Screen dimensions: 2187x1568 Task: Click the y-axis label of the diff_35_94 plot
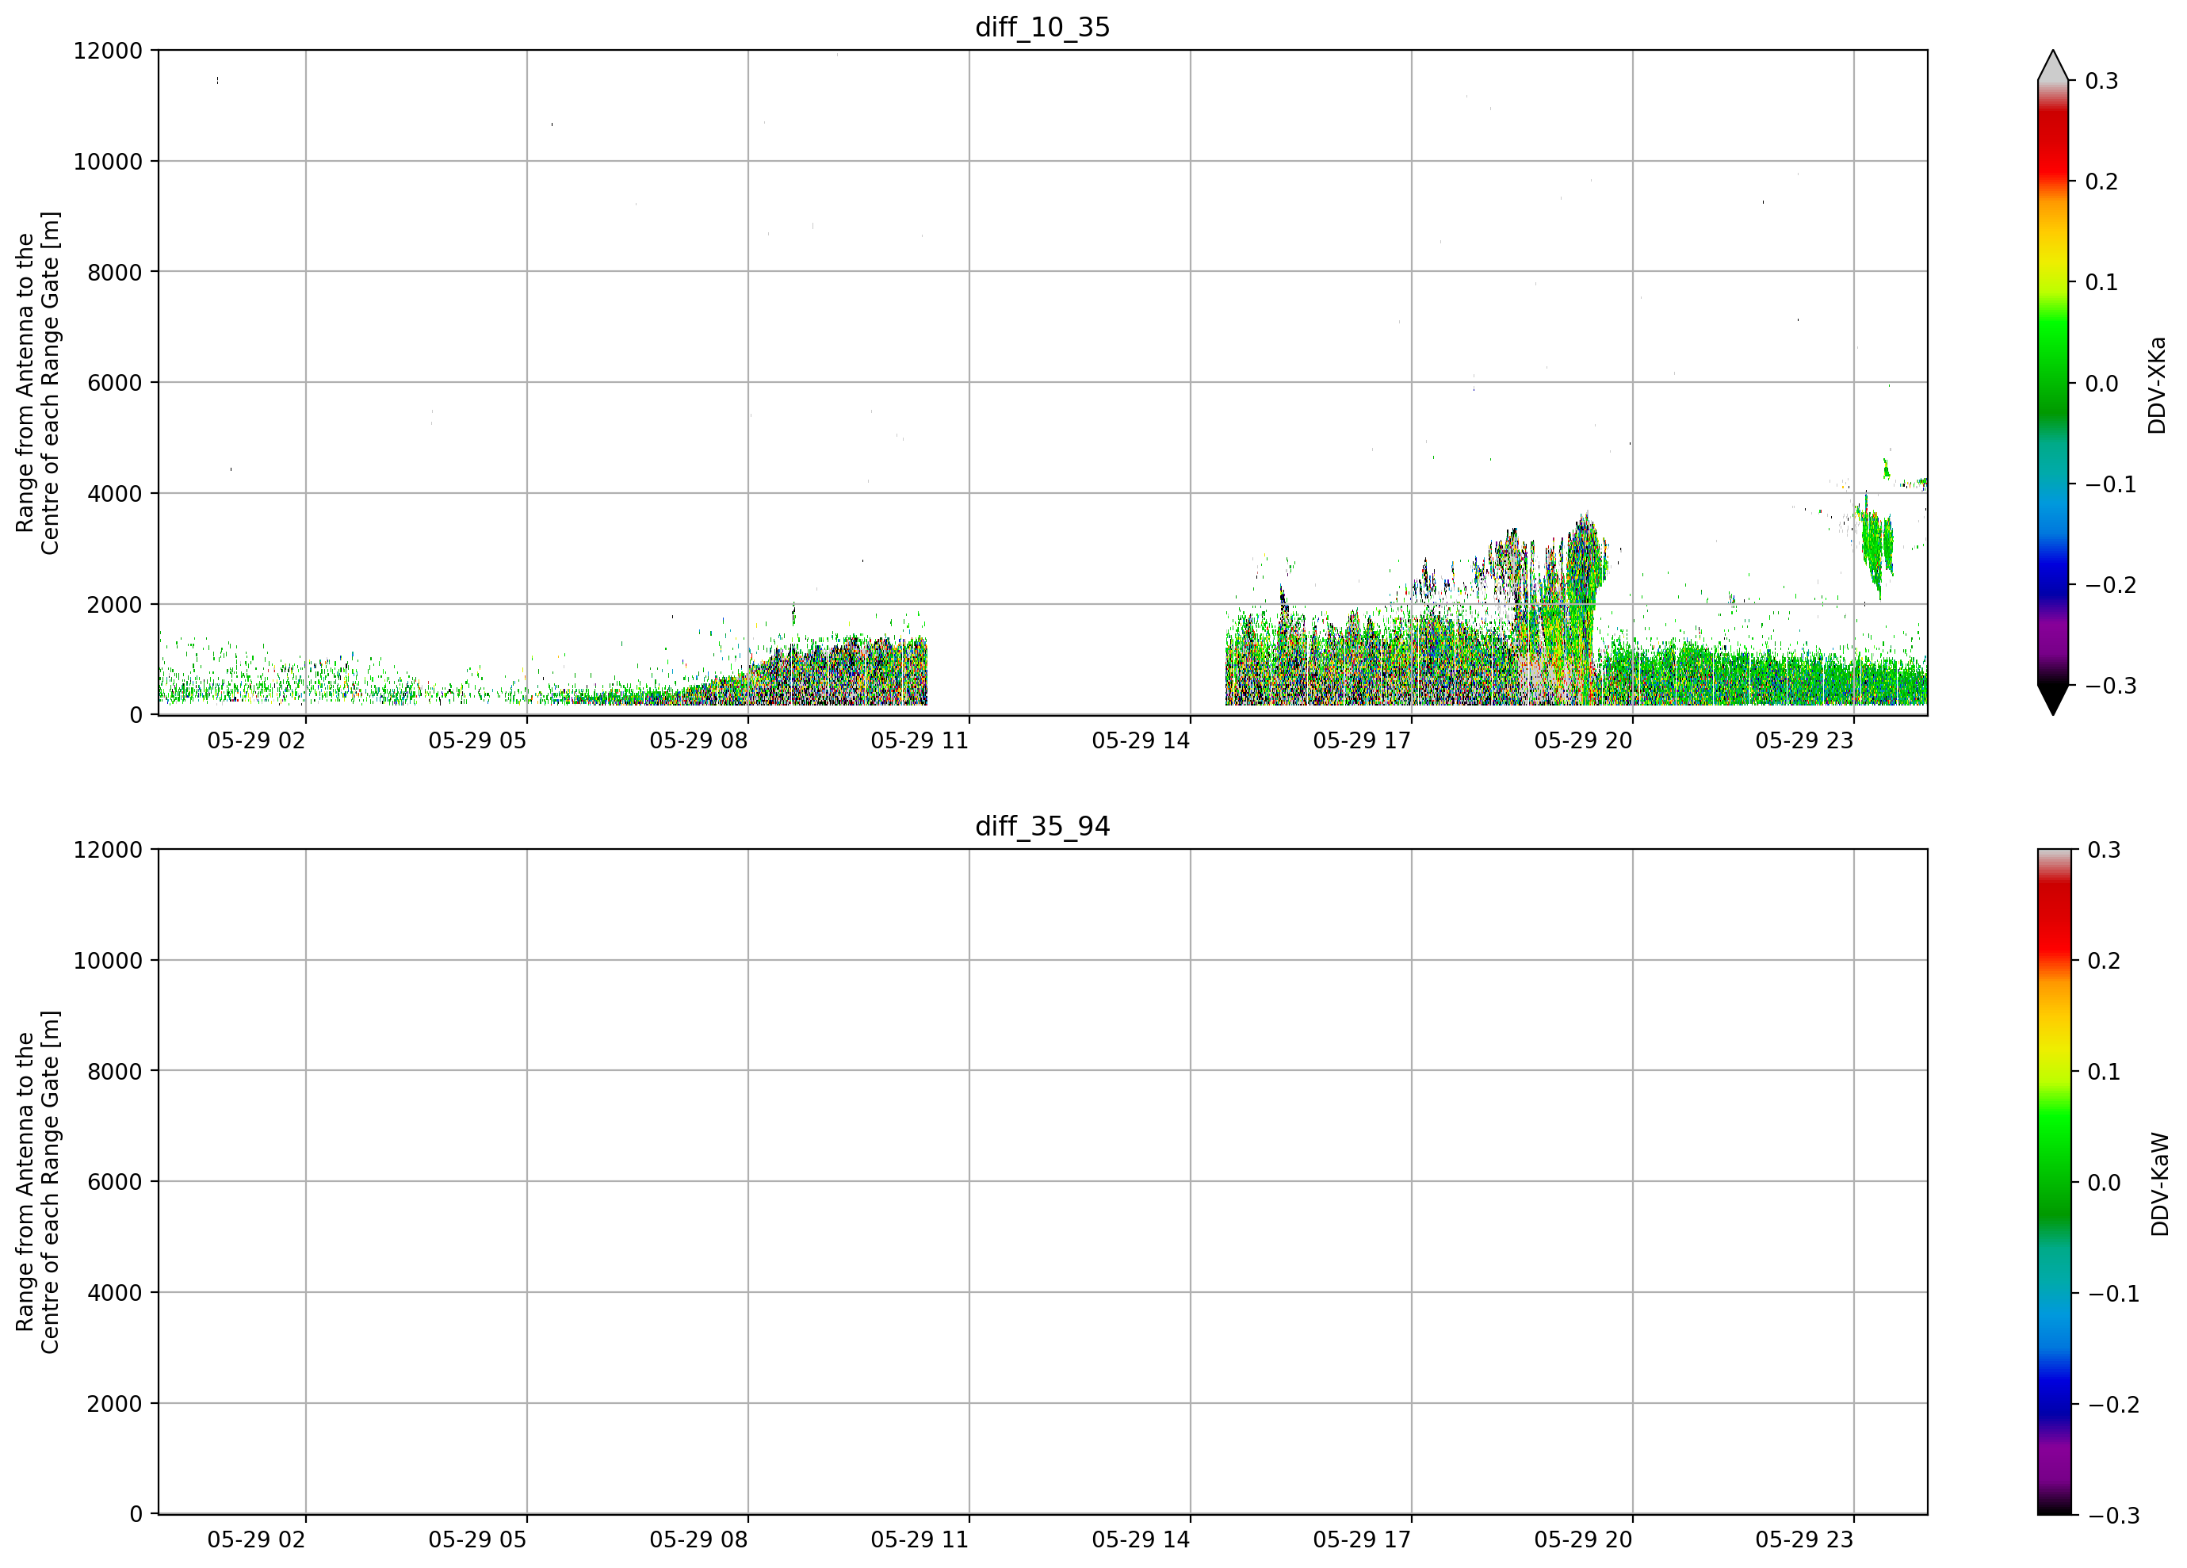point(37,1181)
